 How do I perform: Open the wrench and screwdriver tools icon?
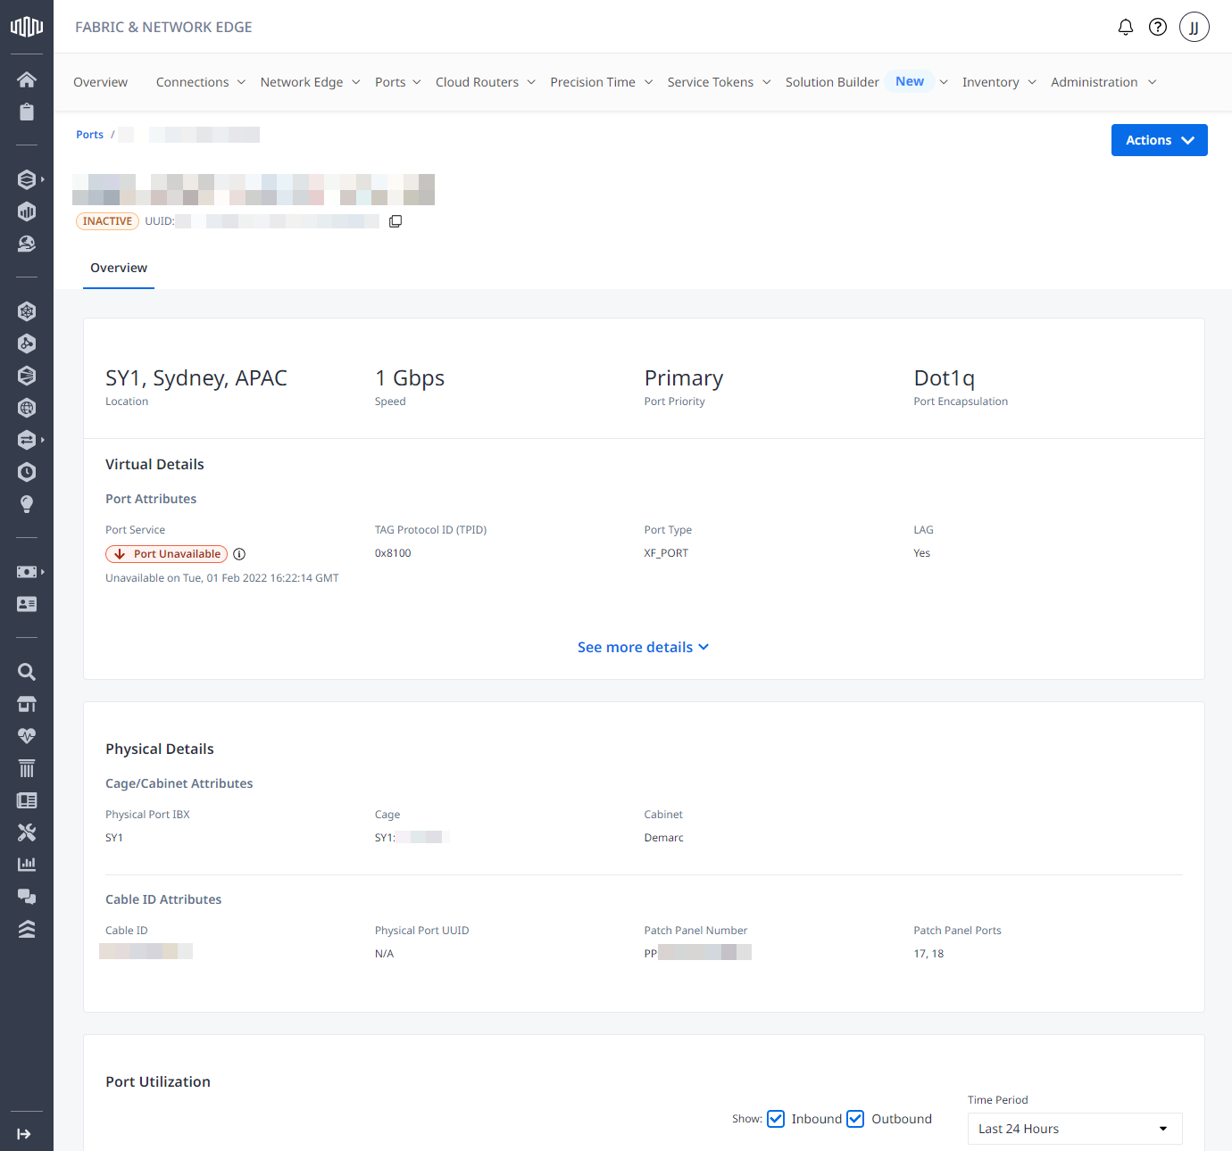(x=27, y=832)
